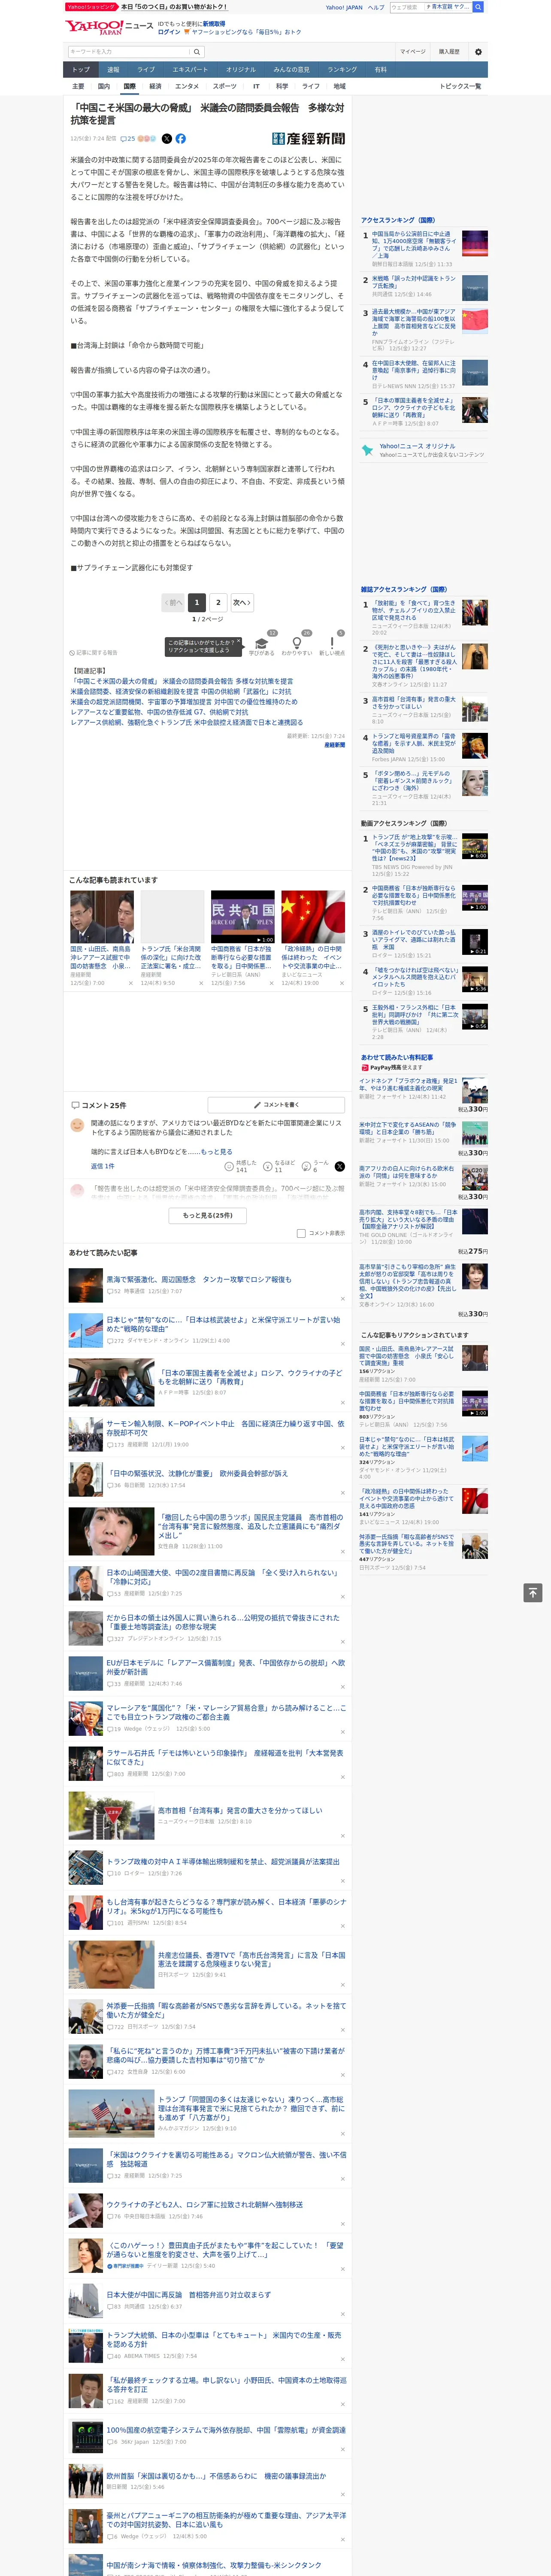Click the Yahoo! JAPAN header link
This screenshot has width=551, height=2576.
(x=344, y=7)
